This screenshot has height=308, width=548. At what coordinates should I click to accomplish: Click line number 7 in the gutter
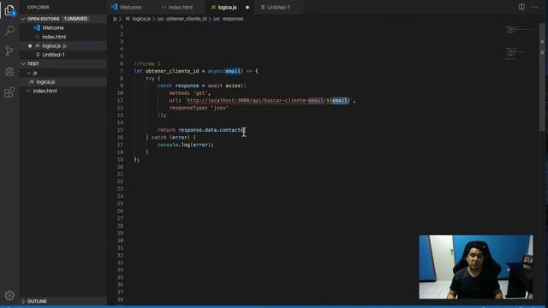(x=122, y=71)
